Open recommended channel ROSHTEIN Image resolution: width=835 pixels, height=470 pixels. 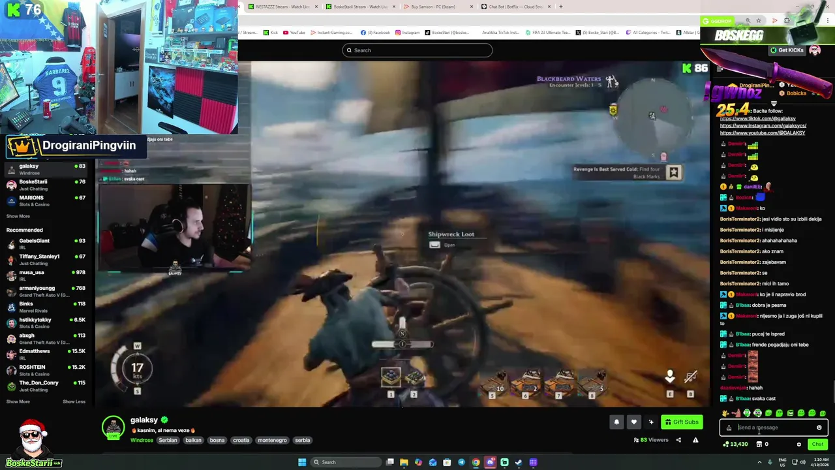(46, 370)
